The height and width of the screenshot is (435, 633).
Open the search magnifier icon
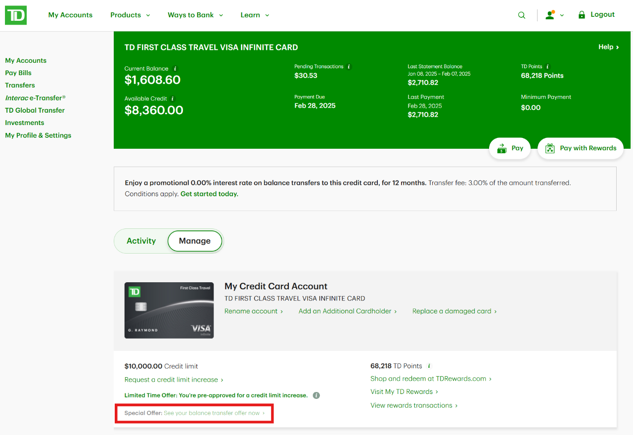pos(522,15)
